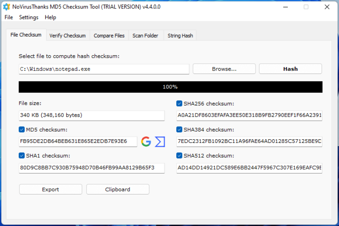
Task: Click the Browse... button
Action: (224, 69)
